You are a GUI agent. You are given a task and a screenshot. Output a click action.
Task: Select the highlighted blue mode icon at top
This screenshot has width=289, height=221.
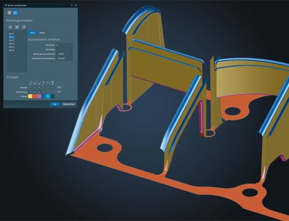[15, 13]
